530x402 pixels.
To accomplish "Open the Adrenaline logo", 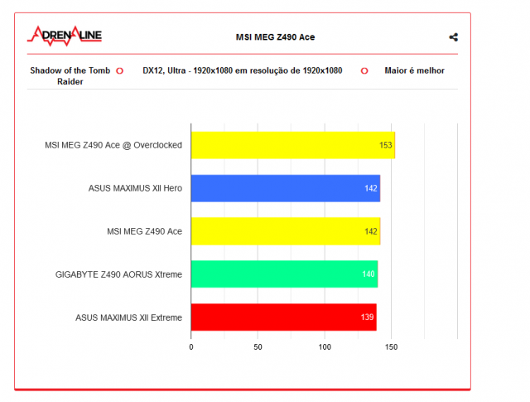I will coord(65,36).
